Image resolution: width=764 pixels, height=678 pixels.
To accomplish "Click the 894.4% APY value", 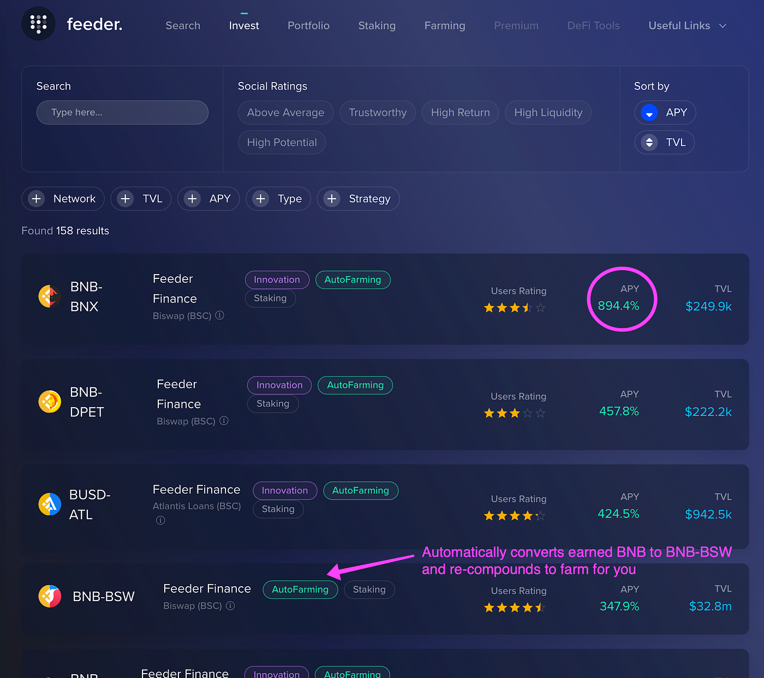I will click(x=618, y=306).
